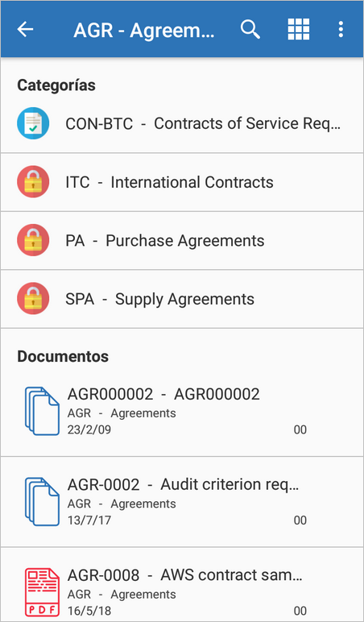
Task: Click the AGR000002 stacked pages icon
Action: click(x=42, y=412)
